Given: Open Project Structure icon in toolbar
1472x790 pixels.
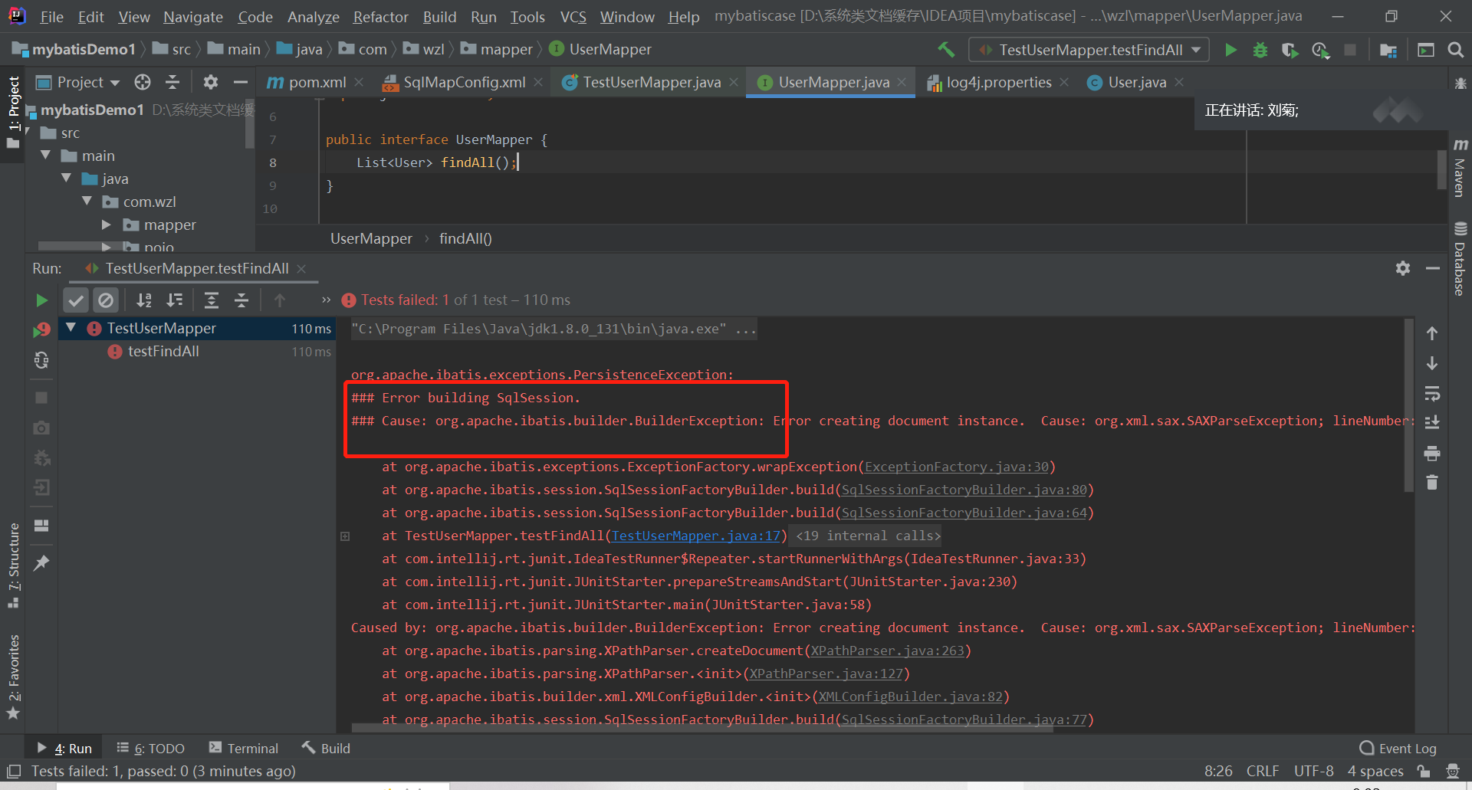Looking at the screenshot, I should (x=1388, y=50).
